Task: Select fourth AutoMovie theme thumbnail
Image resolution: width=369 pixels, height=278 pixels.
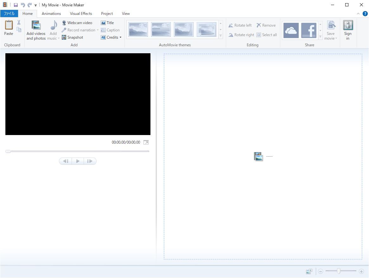Action: pyautogui.click(x=206, y=29)
